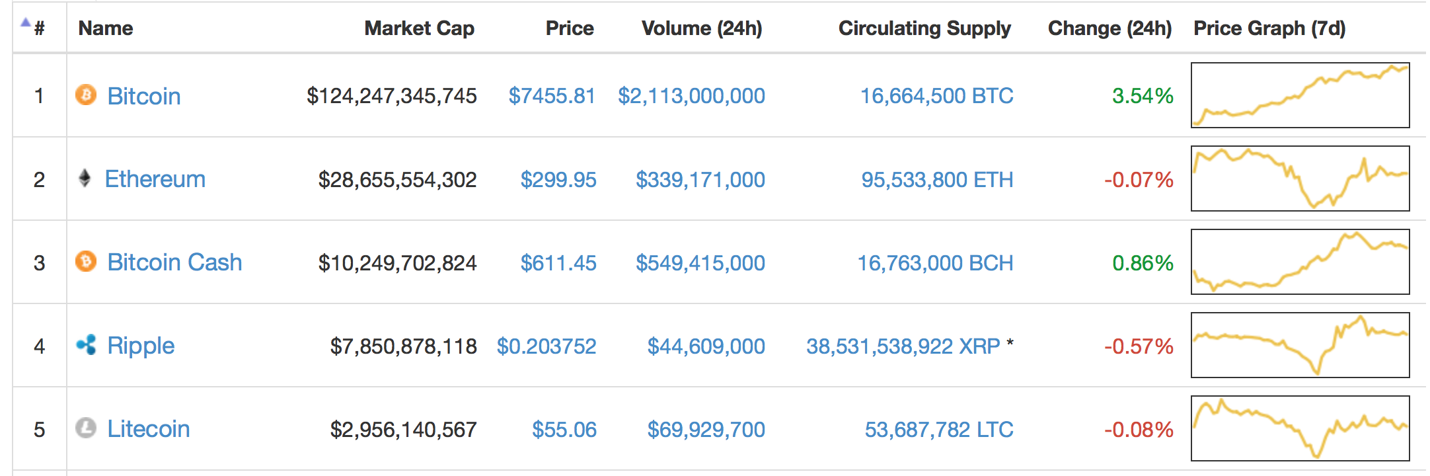1430x476 pixels.
Task: Open Litecoin's 7-day price graph
Action: tap(1300, 428)
